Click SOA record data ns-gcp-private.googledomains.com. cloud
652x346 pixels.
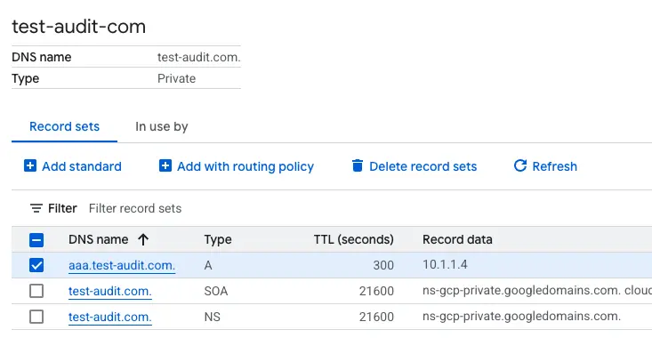pos(537,290)
